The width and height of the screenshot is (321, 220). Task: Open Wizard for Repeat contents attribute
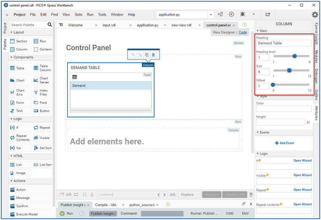coord(302,204)
